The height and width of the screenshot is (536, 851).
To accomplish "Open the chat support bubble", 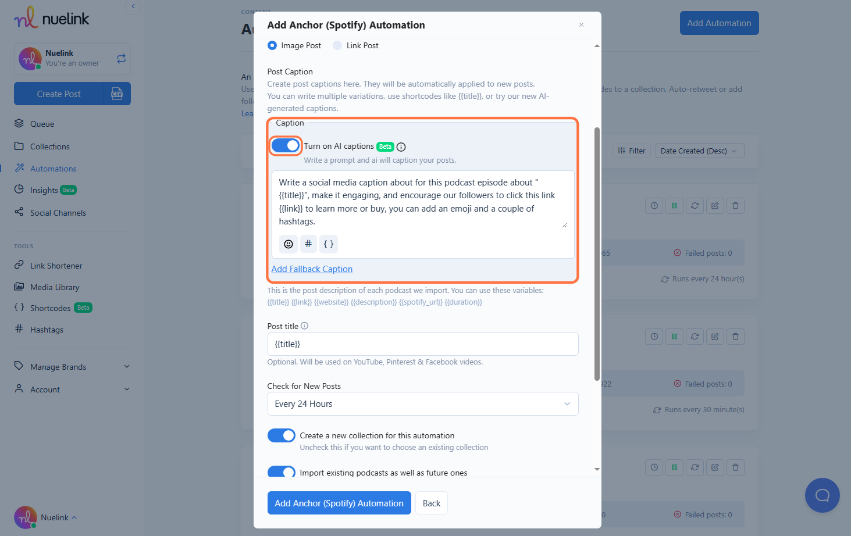I will tap(822, 495).
